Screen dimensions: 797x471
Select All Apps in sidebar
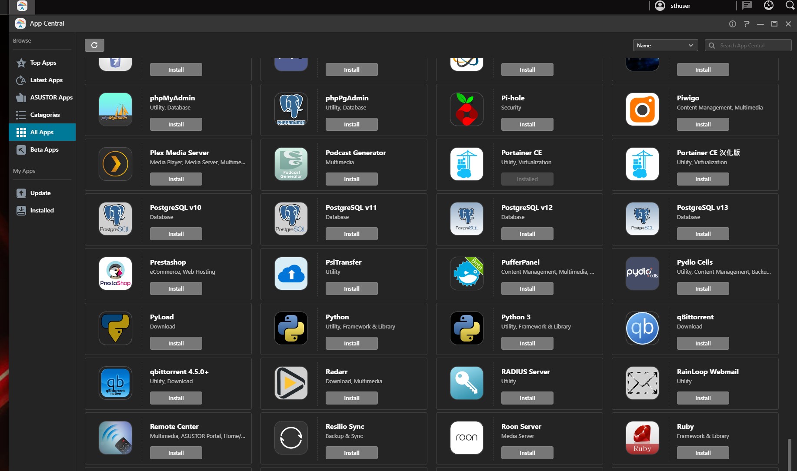coord(42,132)
